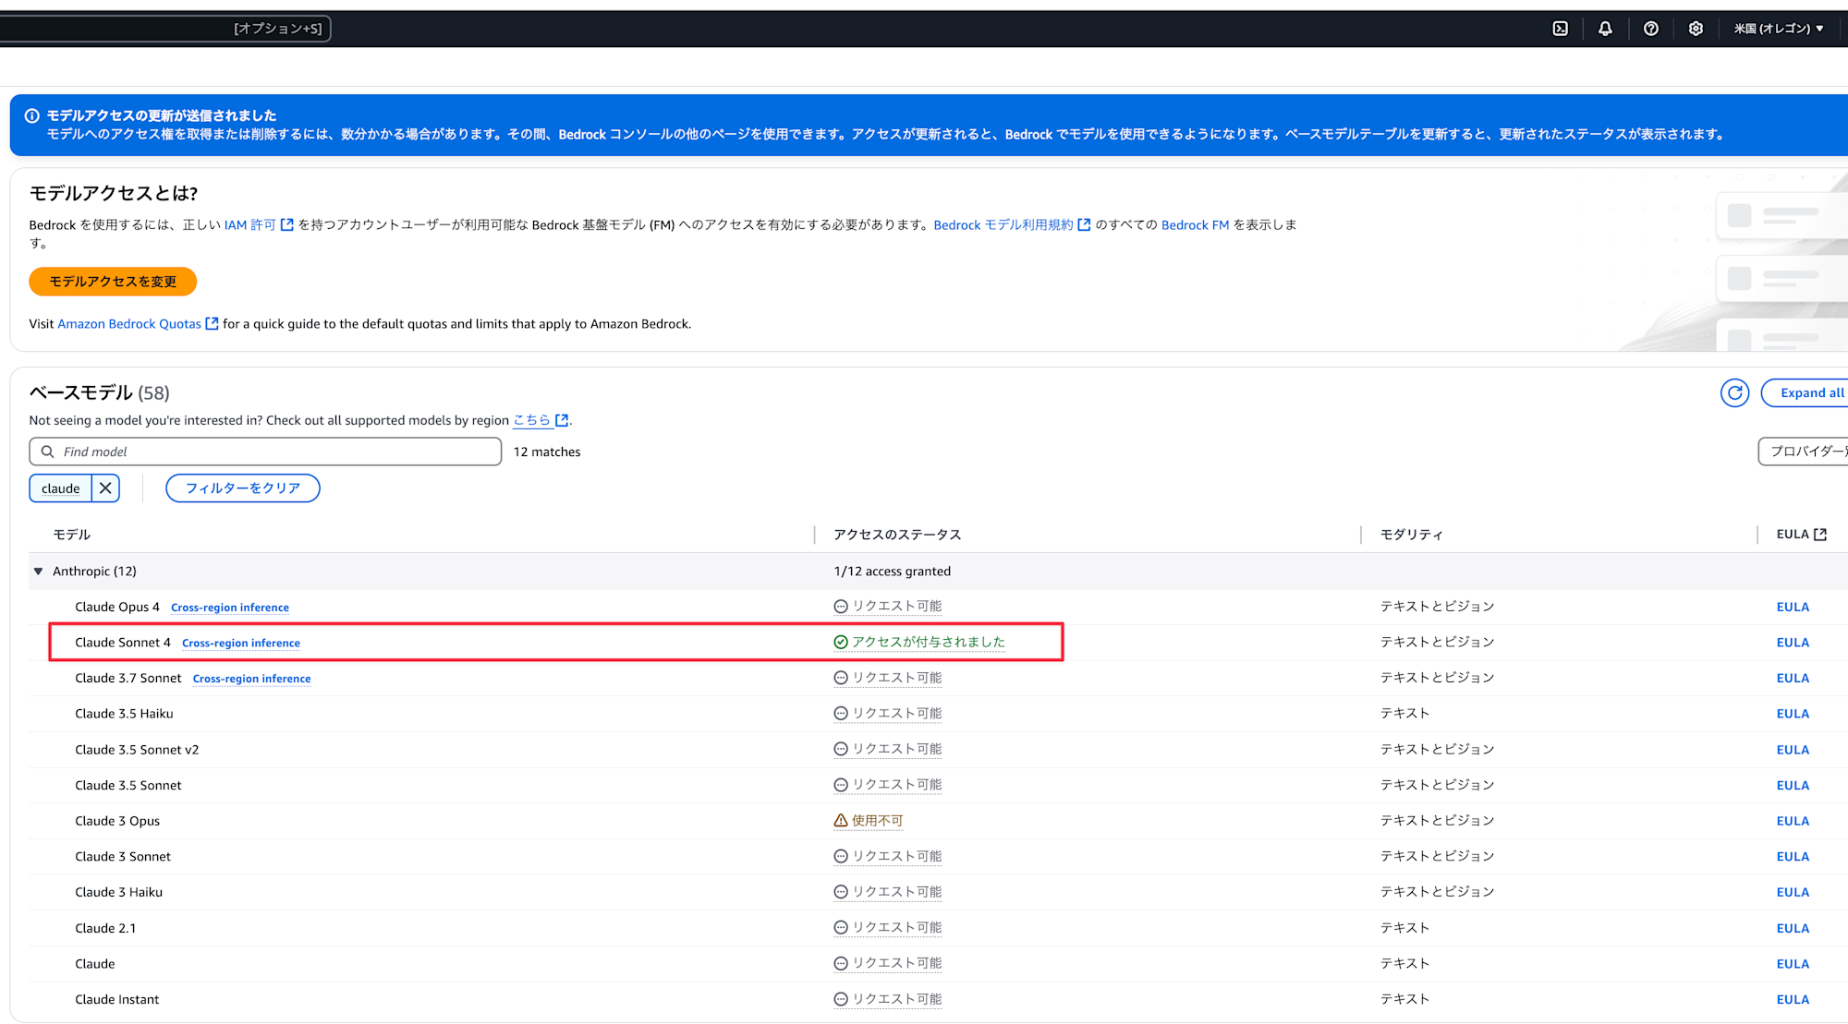Click the info icon in blue banner

point(32,115)
